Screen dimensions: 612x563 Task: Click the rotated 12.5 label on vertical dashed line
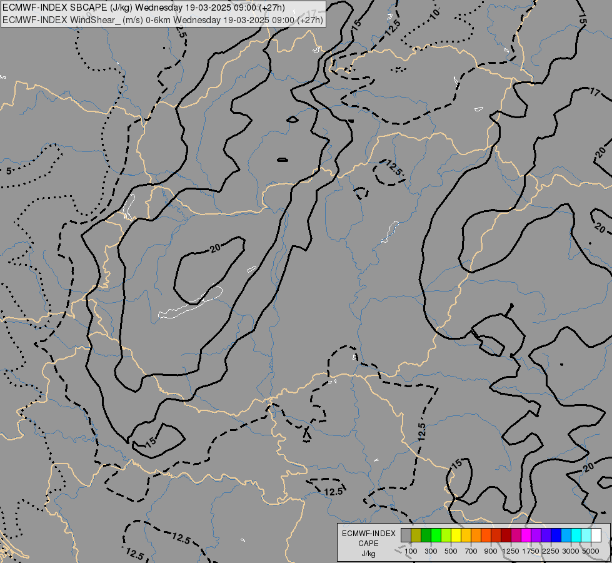pyautogui.click(x=421, y=432)
